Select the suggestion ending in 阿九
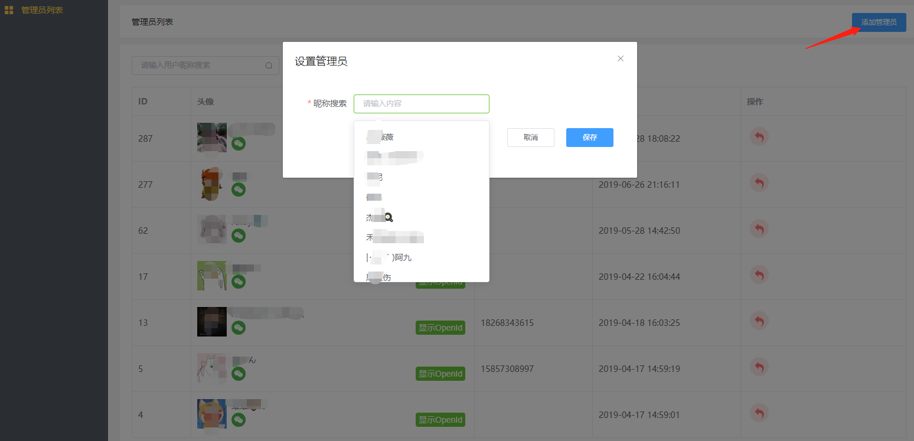 coord(390,257)
